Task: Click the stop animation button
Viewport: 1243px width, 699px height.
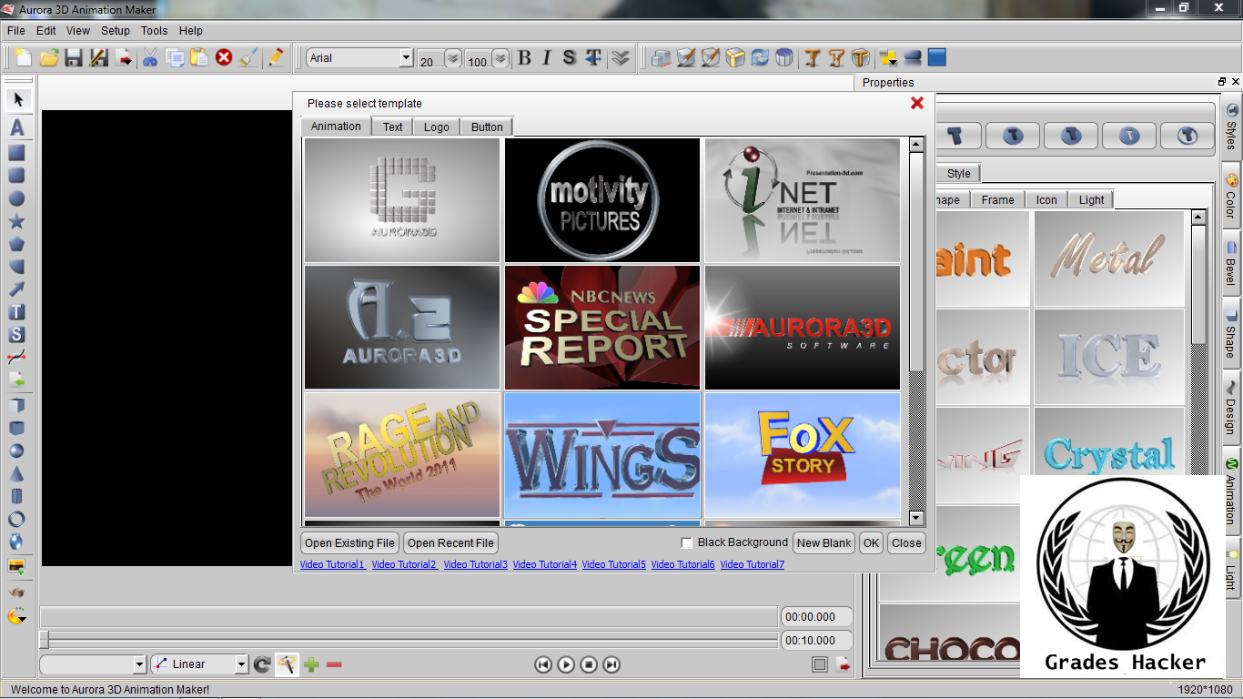Action: pos(589,664)
